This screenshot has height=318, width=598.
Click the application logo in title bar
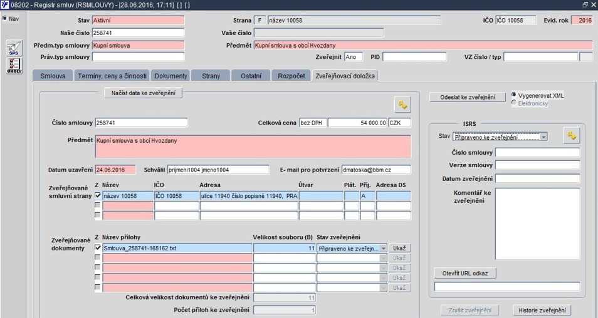click(x=4, y=5)
